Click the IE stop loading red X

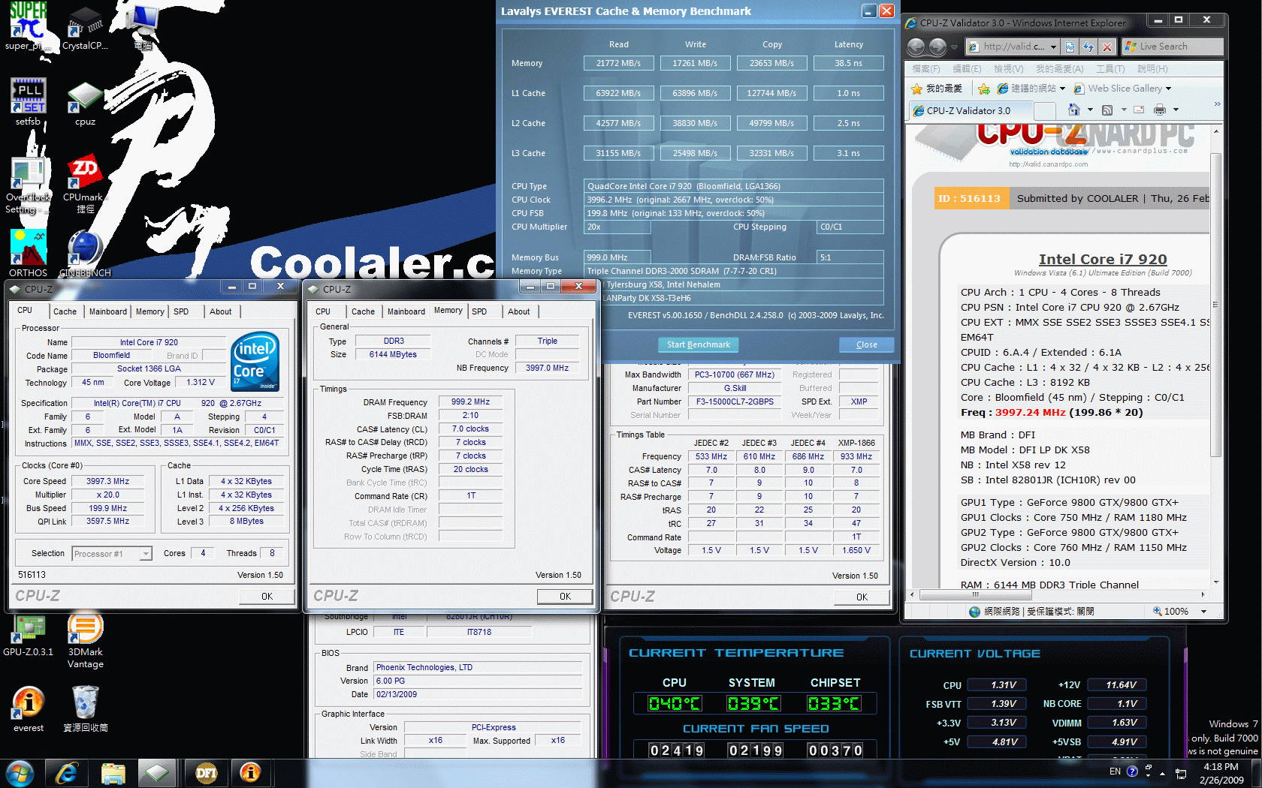pyautogui.click(x=1107, y=47)
